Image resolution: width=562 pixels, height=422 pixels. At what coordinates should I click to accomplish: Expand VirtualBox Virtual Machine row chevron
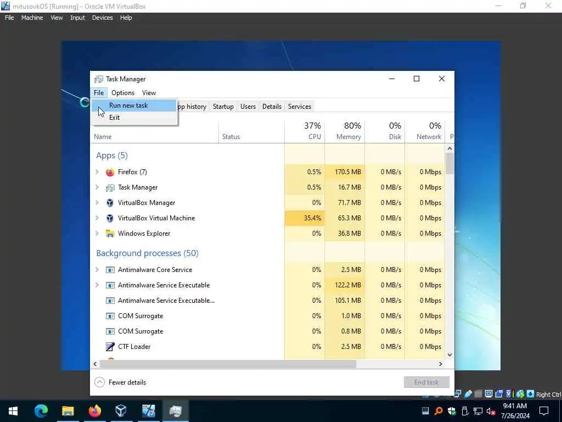point(97,218)
